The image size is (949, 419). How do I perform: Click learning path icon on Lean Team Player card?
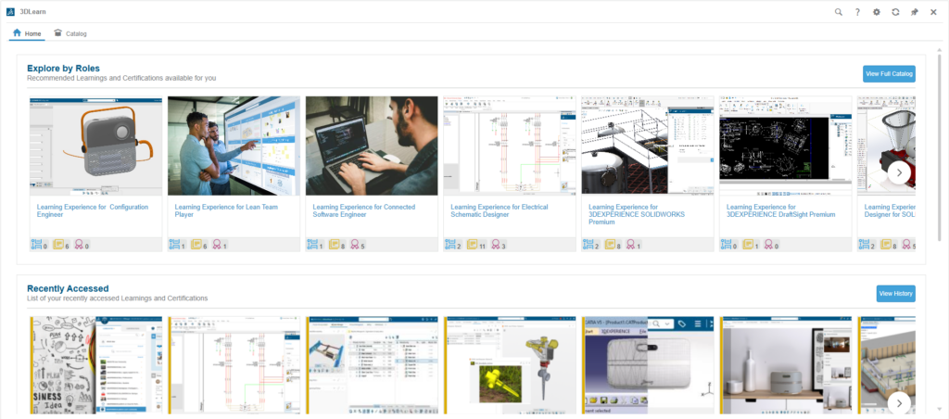point(173,245)
